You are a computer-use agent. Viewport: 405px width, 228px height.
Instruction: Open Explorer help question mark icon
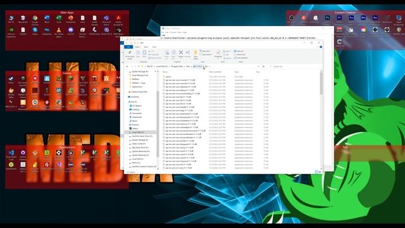[x=321, y=47]
